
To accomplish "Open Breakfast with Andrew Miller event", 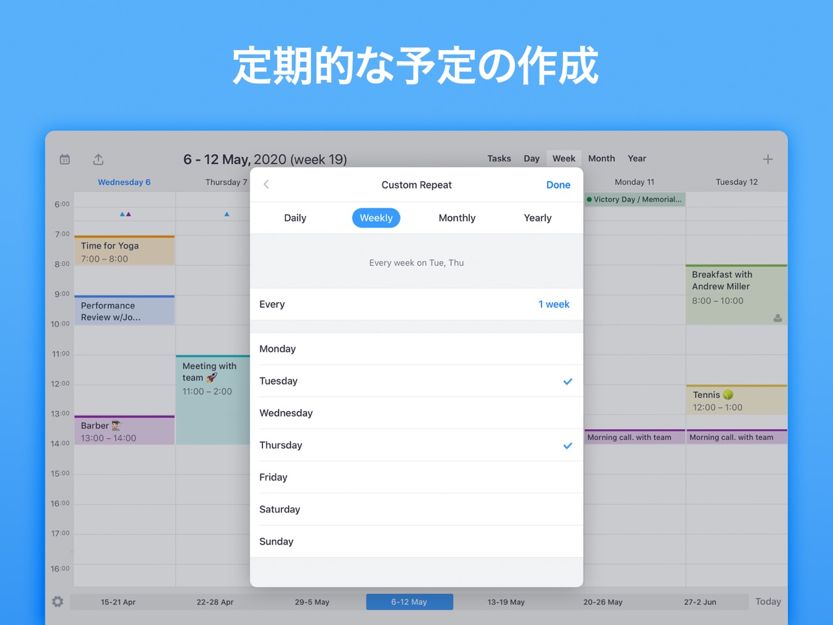I will point(737,295).
